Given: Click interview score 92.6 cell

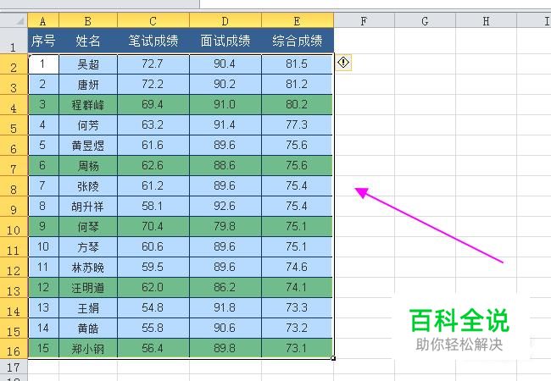Looking at the screenshot, I should click(x=225, y=207).
